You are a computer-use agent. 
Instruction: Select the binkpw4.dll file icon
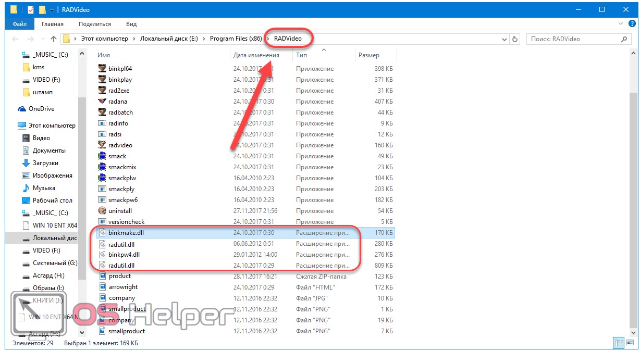(102, 255)
